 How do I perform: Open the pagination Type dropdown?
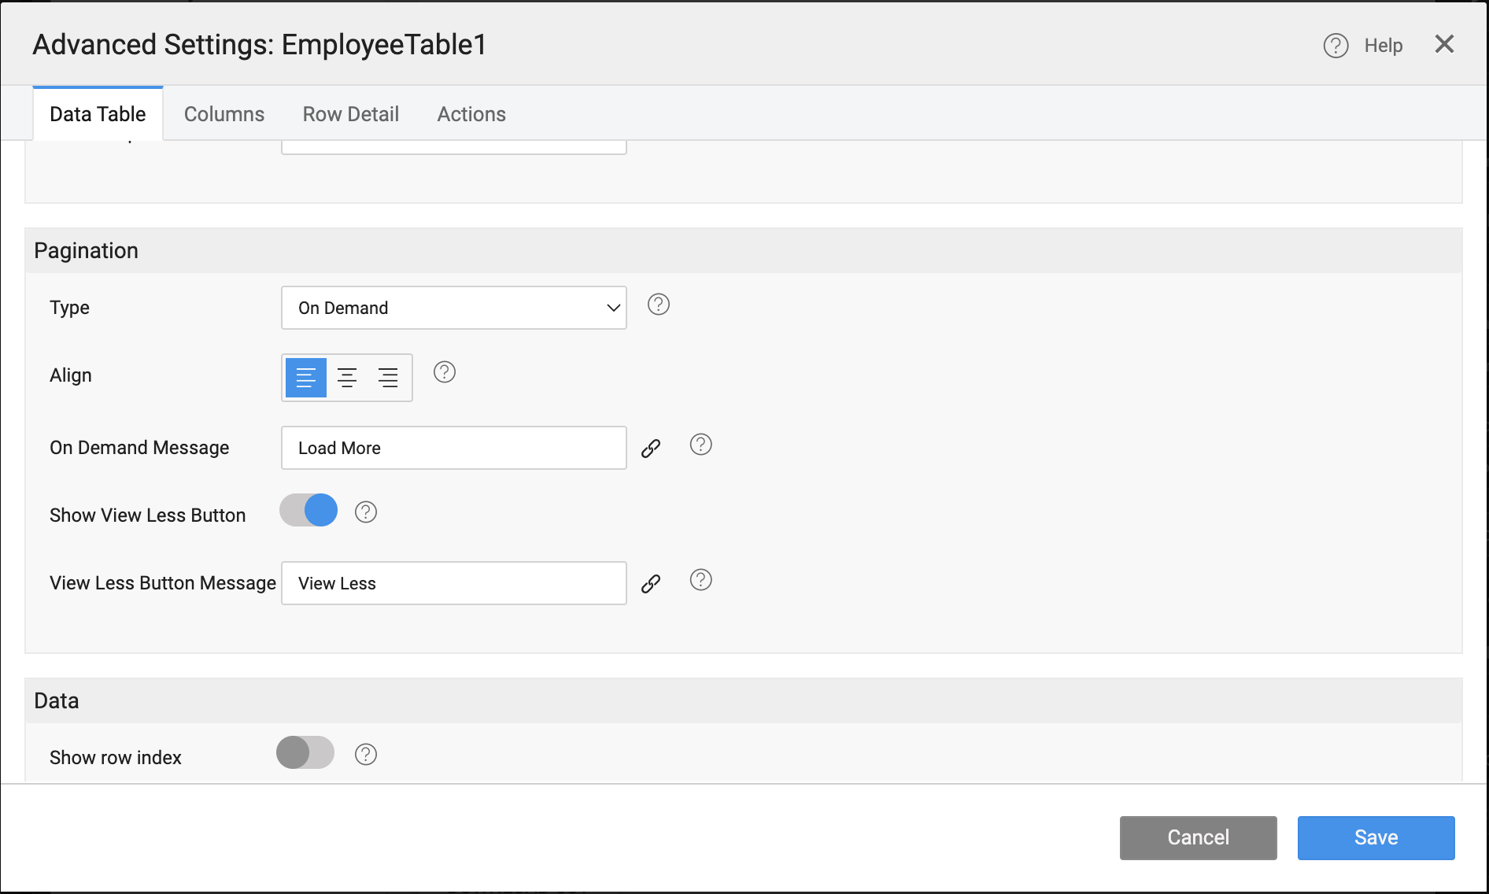click(453, 308)
